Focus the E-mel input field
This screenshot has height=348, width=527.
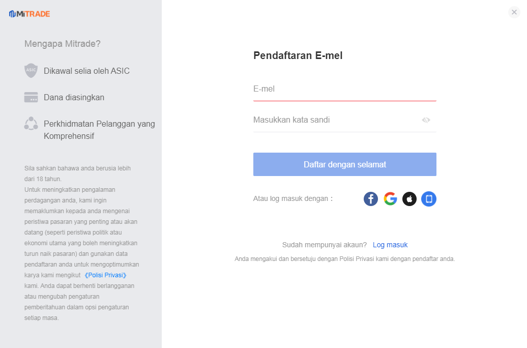(x=344, y=89)
